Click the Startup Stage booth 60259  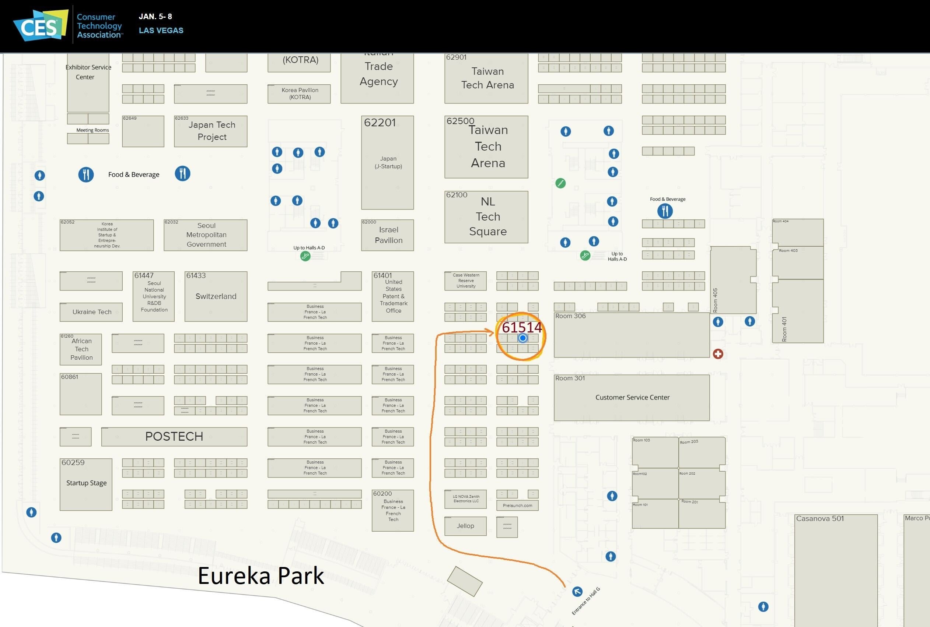(x=86, y=484)
